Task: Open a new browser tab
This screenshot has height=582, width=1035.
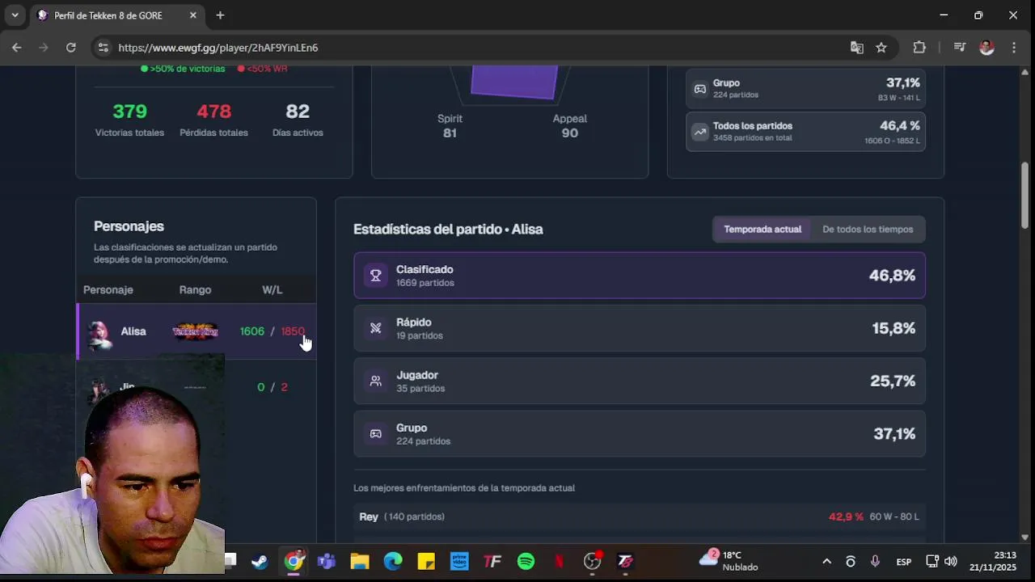Action: pos(220,15)
